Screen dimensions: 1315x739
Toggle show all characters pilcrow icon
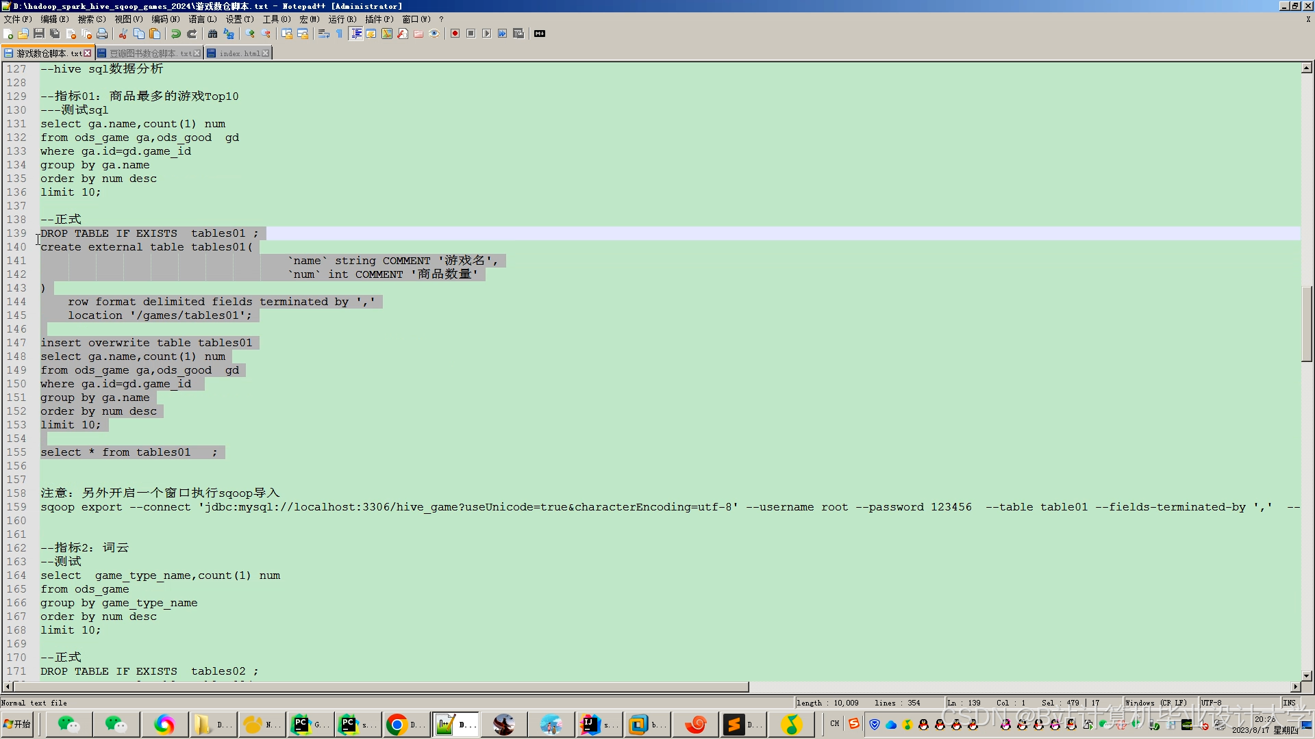(340, 34)
